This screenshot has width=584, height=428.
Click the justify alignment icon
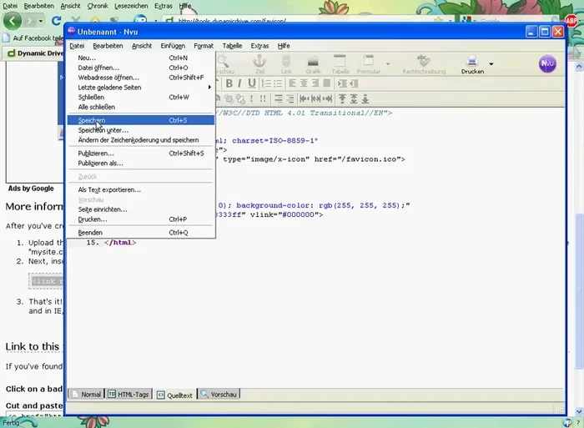coord(327,83)
